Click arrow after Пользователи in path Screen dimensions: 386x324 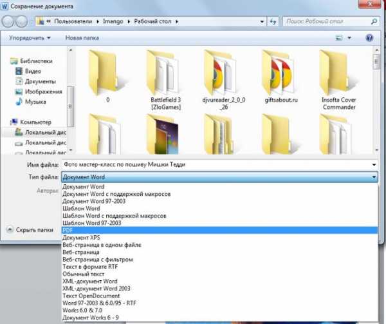pyautogui.click(x=98, y=22)
